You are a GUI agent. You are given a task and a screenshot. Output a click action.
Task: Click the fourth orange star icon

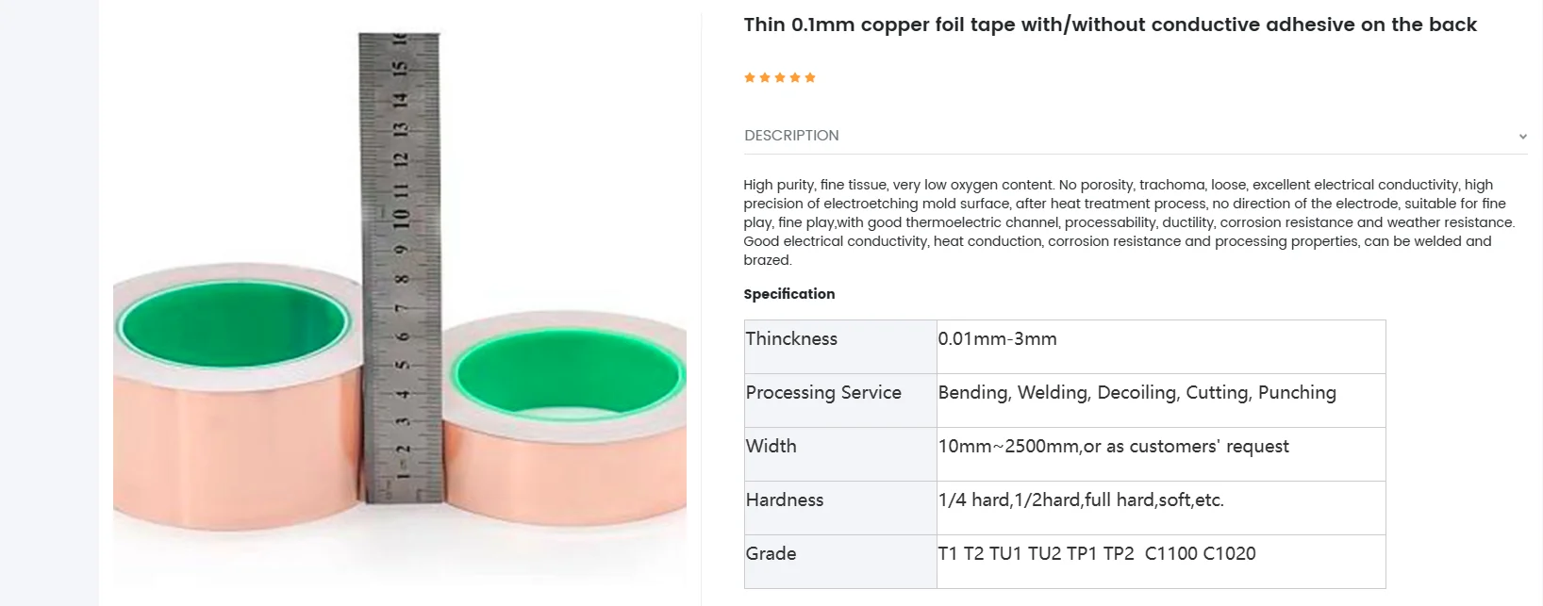click(x=795, y=76)
